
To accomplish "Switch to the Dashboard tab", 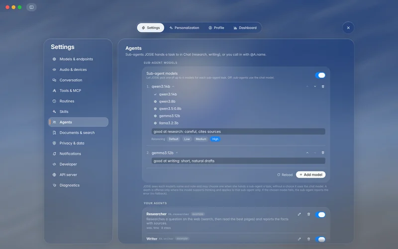I will (x=245, y=28).
